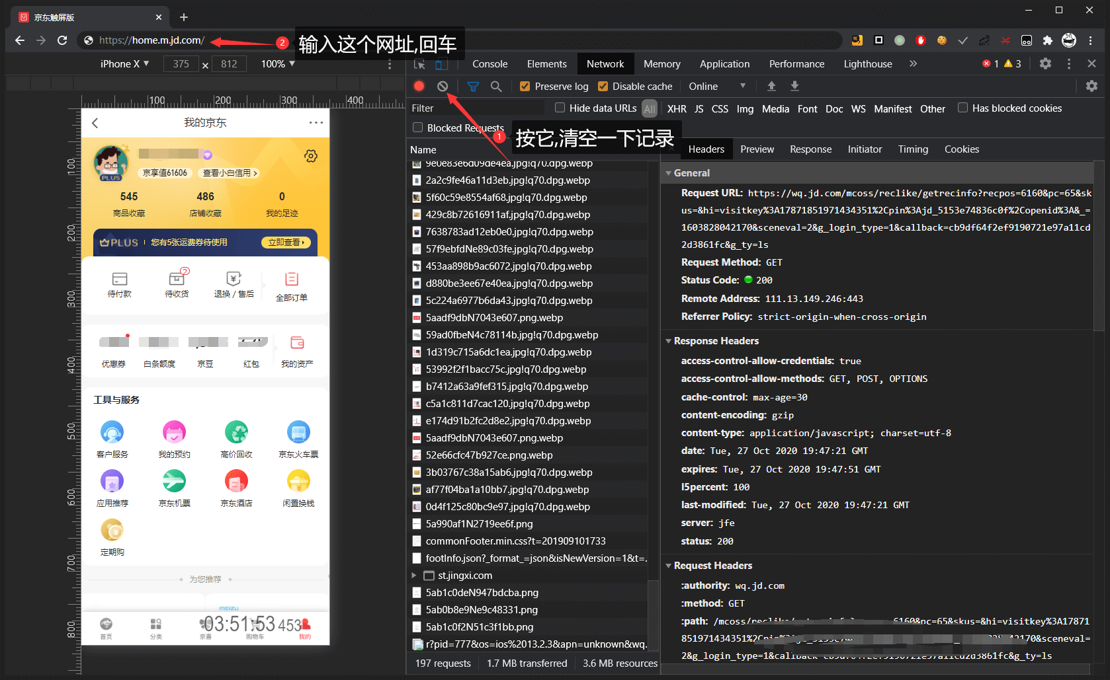Open 486 店铺收藏 link
Screen dimensions: 1110x680
pyautogui.click(x=205, y=204)
